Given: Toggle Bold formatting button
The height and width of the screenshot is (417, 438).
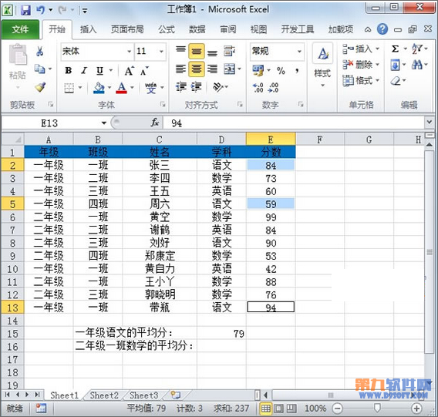Looking at the screenshot, I should (68, 71).
